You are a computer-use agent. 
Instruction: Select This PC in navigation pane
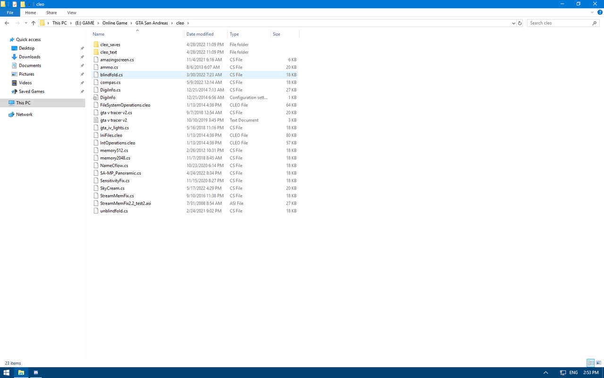tap(23, 103)
